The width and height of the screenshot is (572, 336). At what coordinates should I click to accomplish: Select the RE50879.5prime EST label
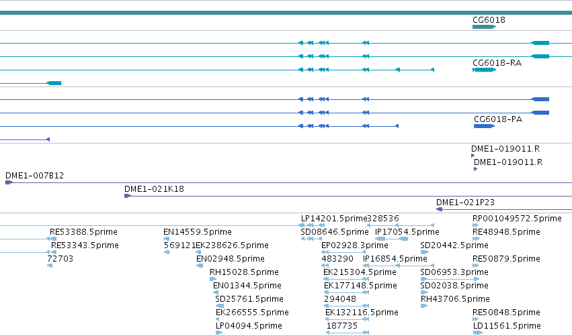(x=506, y=259)
